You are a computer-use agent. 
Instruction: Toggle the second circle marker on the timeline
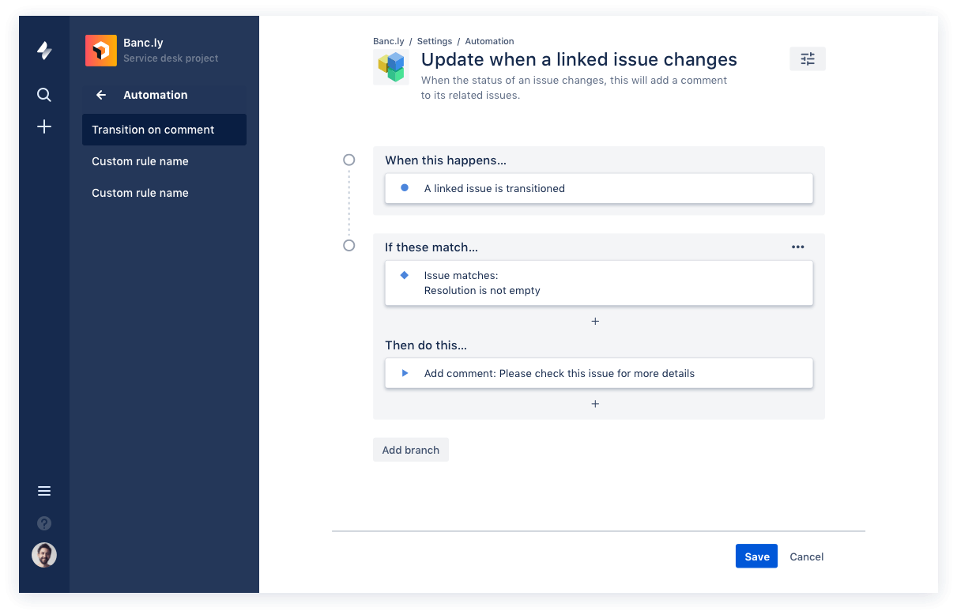point(349,245)
